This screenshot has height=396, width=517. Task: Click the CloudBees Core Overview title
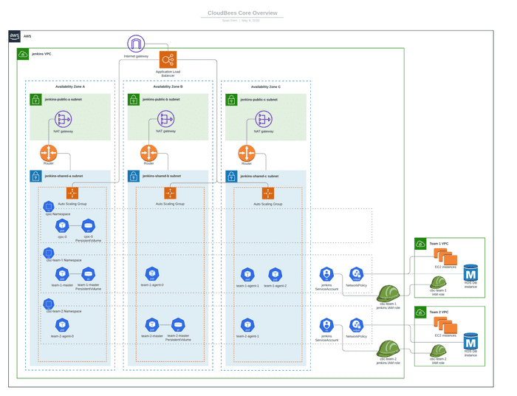pyautogui.click(x=242, y=13)
